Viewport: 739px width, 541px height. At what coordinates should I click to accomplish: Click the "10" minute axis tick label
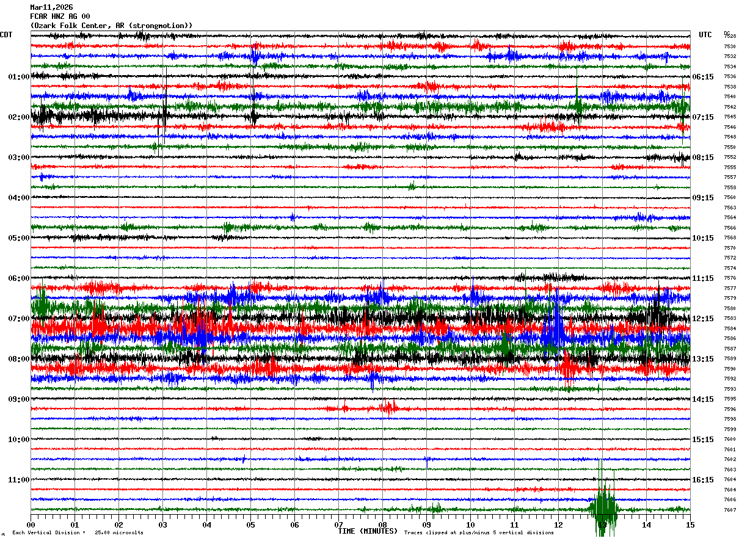(x=470, y=525)
